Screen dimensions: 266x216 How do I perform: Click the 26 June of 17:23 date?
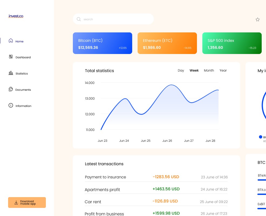pyautogui.click(x=214, y=214)
